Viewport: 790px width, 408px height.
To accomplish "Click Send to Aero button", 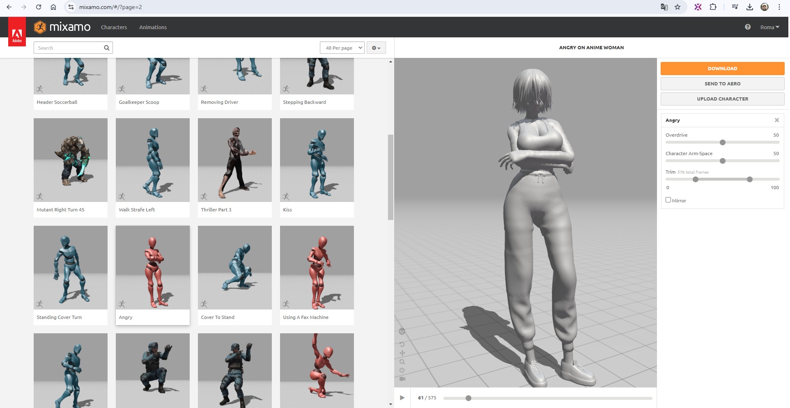I will pos(722,84).
